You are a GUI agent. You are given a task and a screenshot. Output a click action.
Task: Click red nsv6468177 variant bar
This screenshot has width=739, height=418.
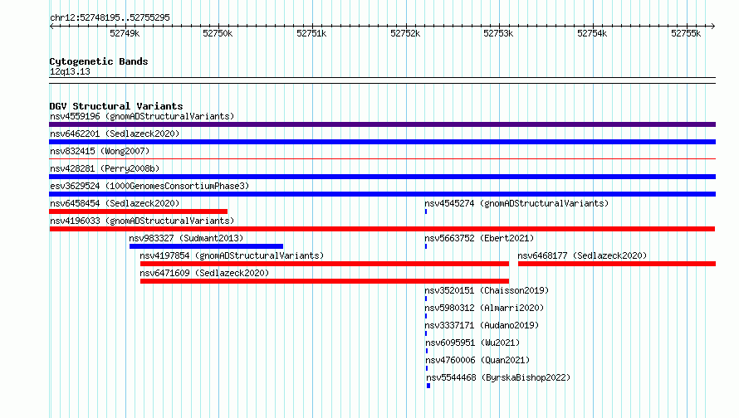pos(617,264)
